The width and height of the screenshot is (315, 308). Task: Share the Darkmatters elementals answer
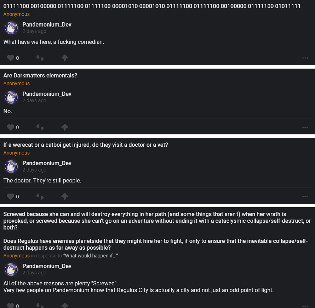click(64, 127)
